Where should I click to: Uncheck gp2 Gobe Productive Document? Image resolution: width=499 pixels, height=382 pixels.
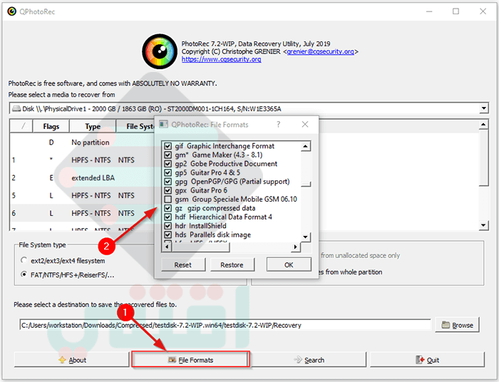[x=168, y=164]
